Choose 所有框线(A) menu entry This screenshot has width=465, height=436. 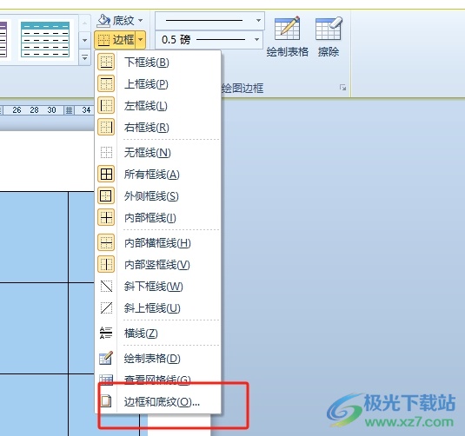point(158,174)
